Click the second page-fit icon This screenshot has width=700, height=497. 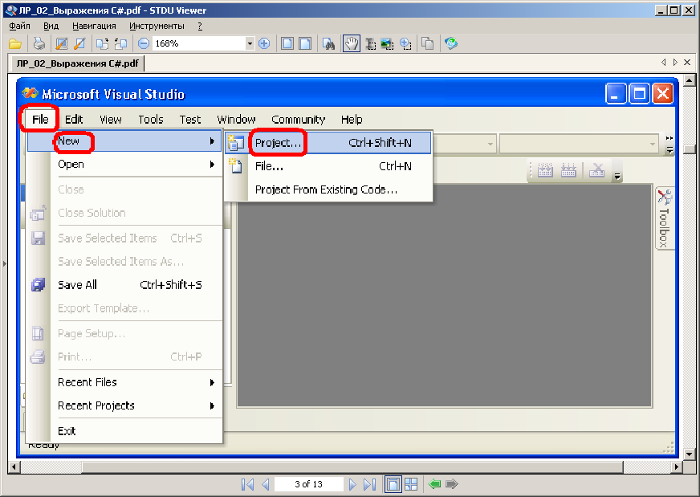(x=305, y=44)
